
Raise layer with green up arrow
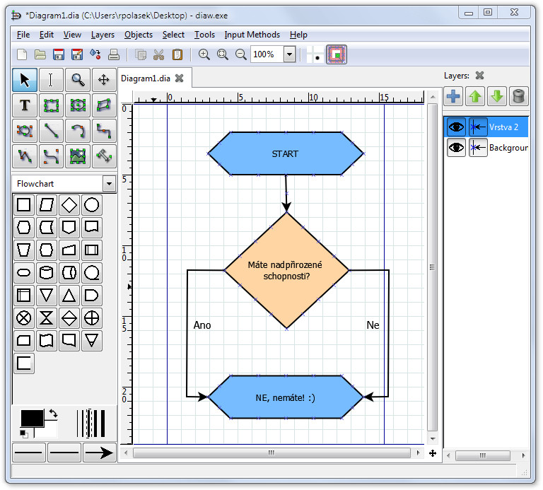point(475,96)
